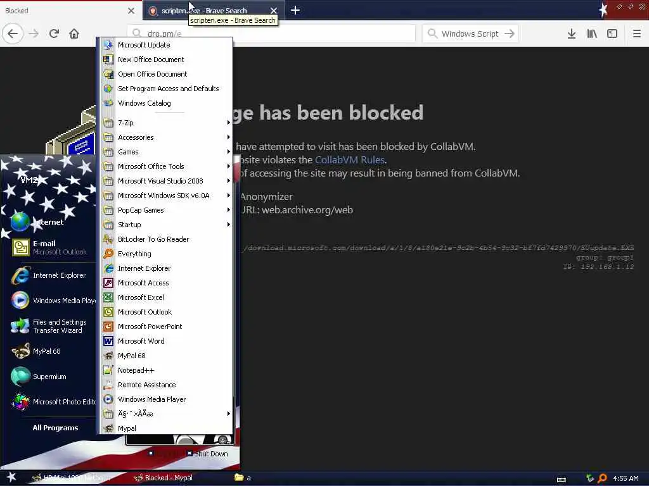Click the browser Forward arrow button

pyautogui.click(x=34, y=34)
